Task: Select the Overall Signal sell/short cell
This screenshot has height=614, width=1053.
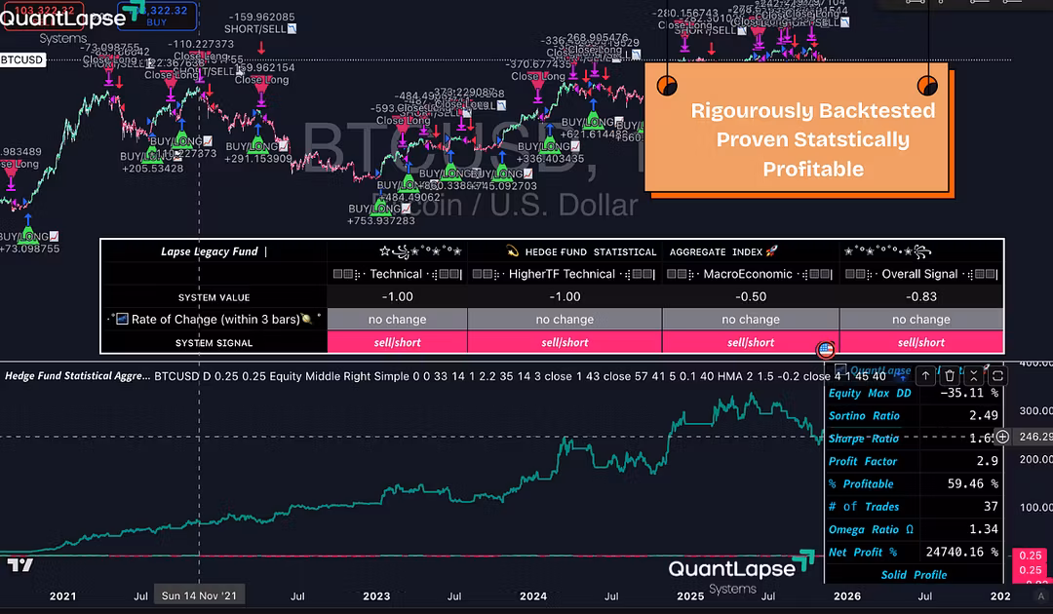Action: point(920,342)
